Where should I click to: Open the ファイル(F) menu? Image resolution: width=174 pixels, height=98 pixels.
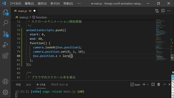[15, 4]
